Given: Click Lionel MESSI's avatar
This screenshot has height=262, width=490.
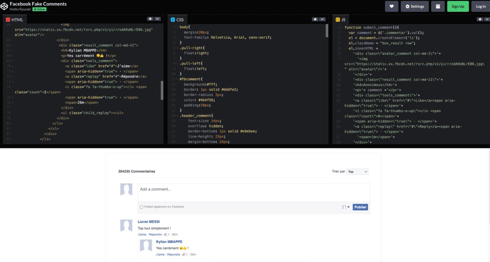Looking at the screenshot, I should point(126,225).
